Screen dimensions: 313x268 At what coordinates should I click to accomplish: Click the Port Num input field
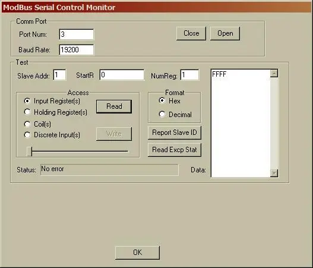pyautogui.click(x=77, y=34)
